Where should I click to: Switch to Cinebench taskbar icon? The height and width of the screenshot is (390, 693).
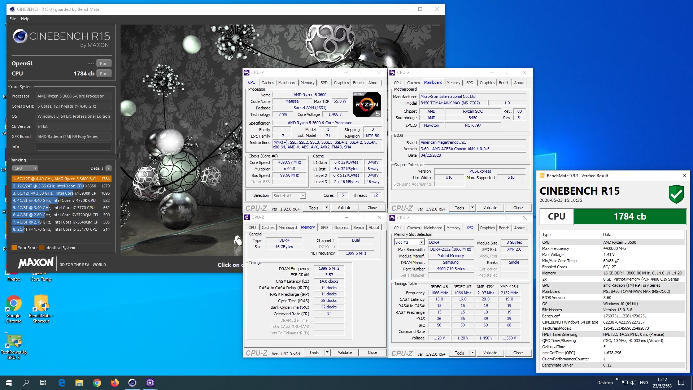tap(132, 383)
